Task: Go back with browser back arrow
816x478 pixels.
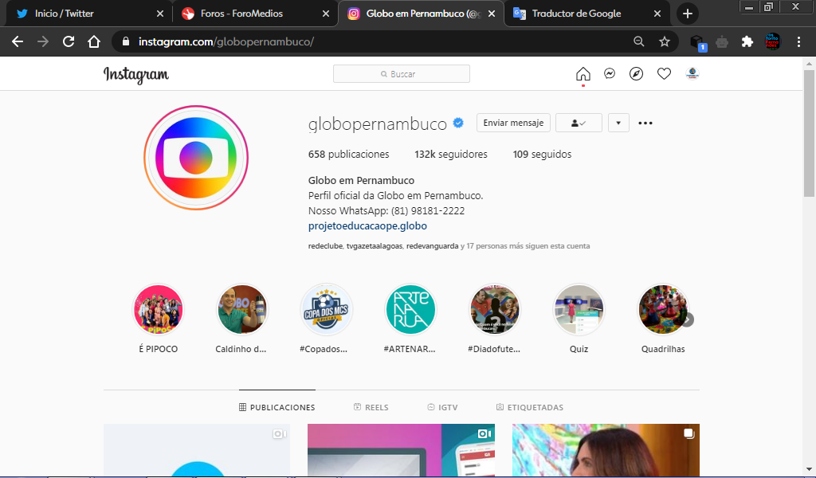Action: (x=18, y=41)
